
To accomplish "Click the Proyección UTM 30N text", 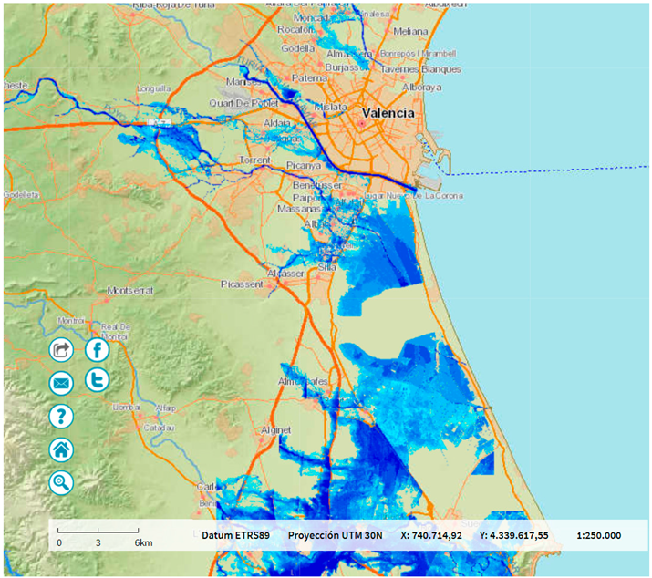I will 336,535.
